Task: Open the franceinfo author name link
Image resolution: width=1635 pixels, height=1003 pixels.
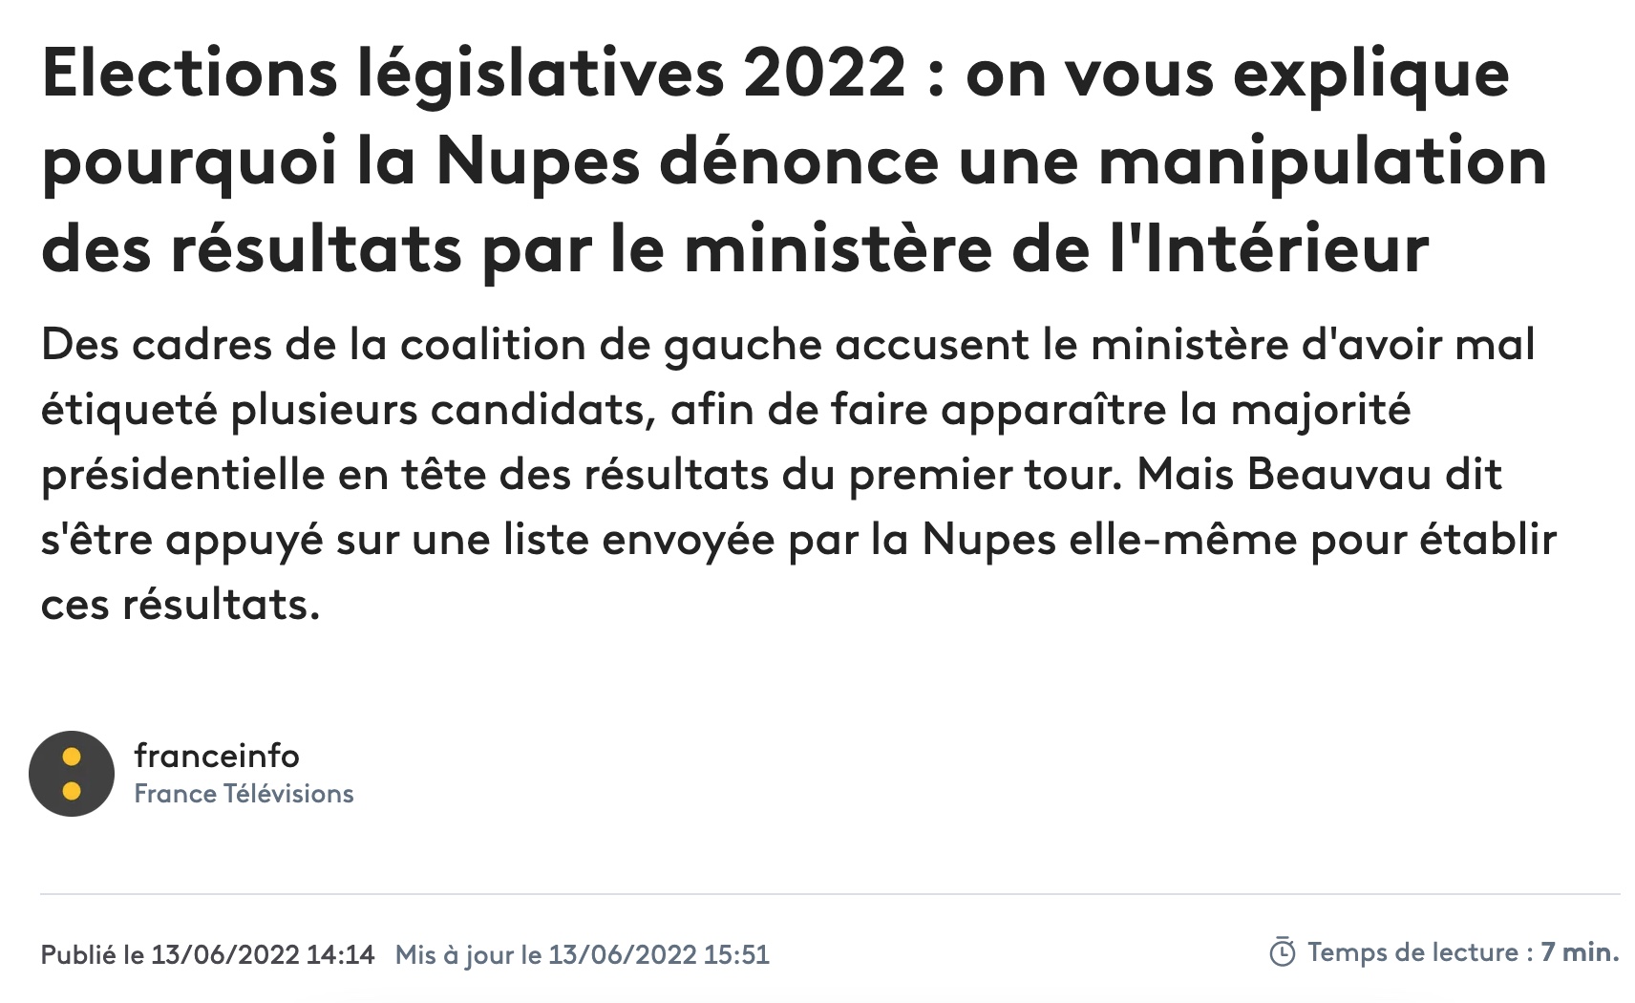Action: [x=217, y=756]
